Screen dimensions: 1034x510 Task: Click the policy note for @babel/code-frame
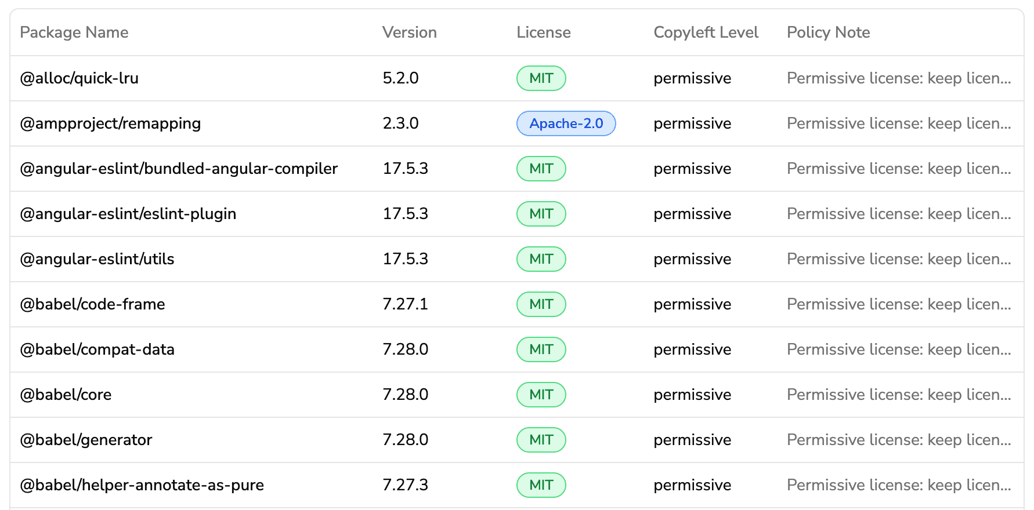coord(899,304)
